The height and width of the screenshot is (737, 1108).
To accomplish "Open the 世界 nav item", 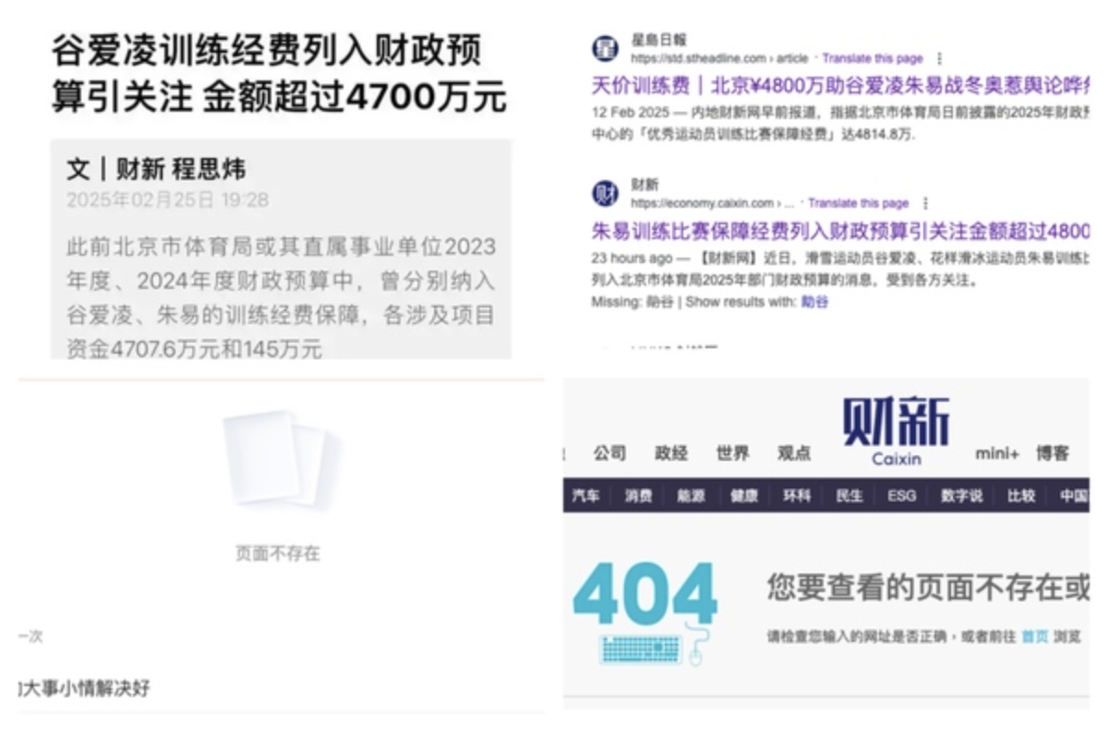I will (x=732, y=453).
